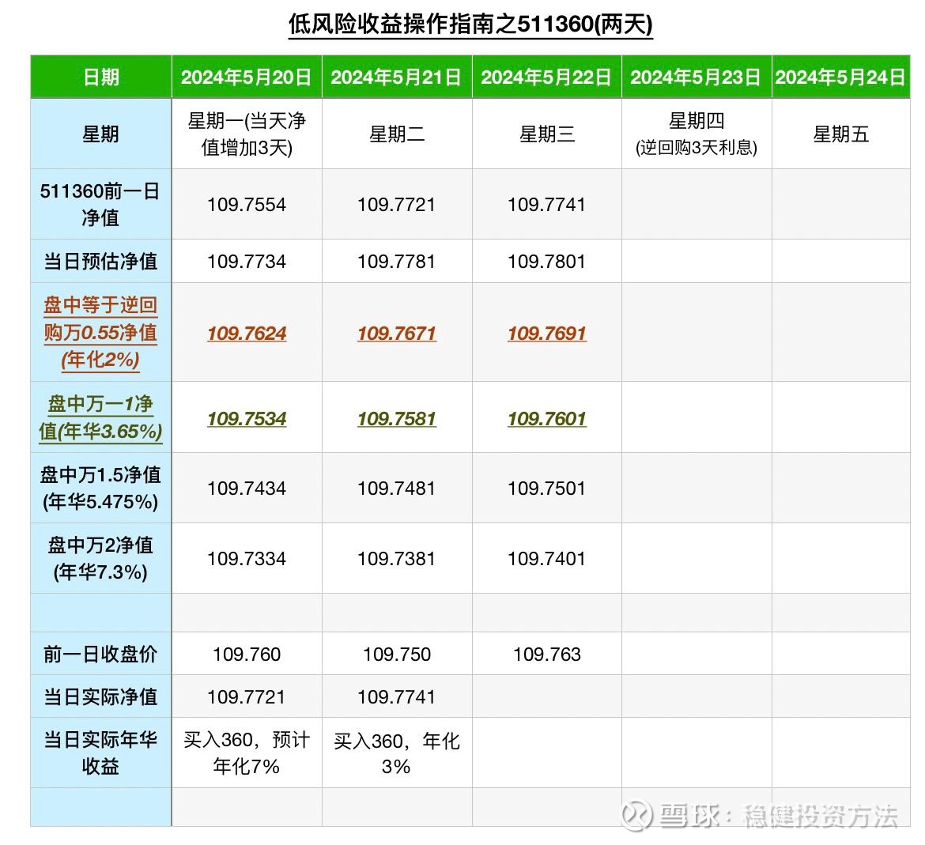Select the green underlined value 109.7601
The image size is (925, 845).
(546, 418)
